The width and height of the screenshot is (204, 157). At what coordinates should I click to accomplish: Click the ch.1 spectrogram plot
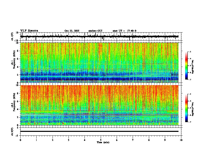[99, 63]
